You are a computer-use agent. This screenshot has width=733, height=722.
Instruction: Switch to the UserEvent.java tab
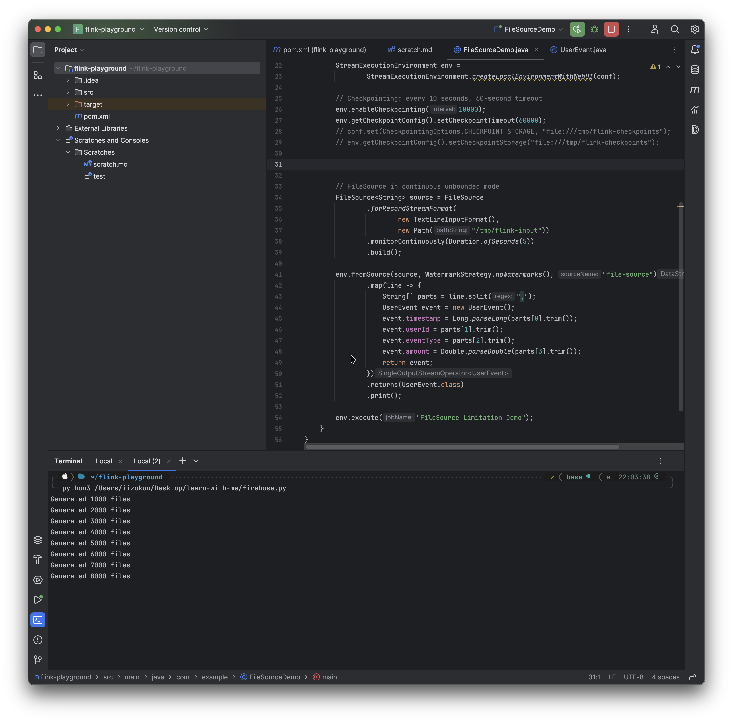[579, 50]
